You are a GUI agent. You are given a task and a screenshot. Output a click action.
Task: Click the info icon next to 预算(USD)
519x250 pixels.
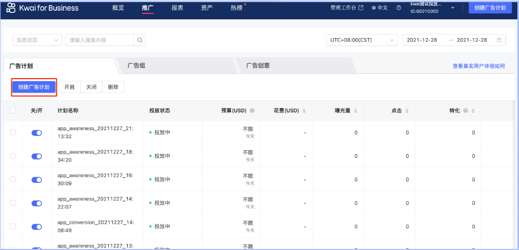252,111
